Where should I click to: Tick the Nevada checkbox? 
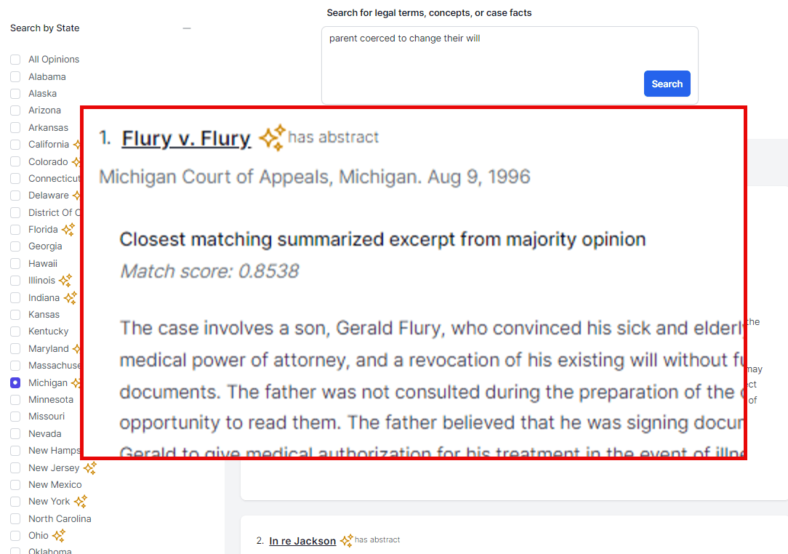click(15, 434)
